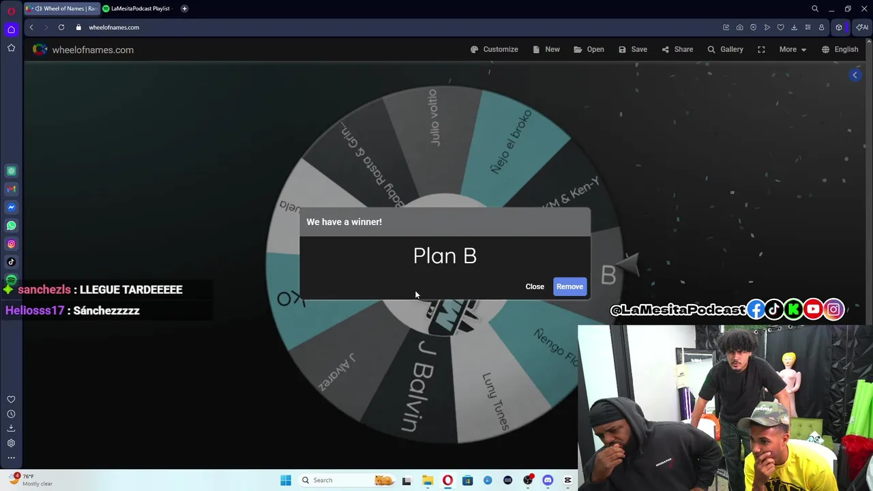Select the Wheel of Names tab

coord(61,8)
